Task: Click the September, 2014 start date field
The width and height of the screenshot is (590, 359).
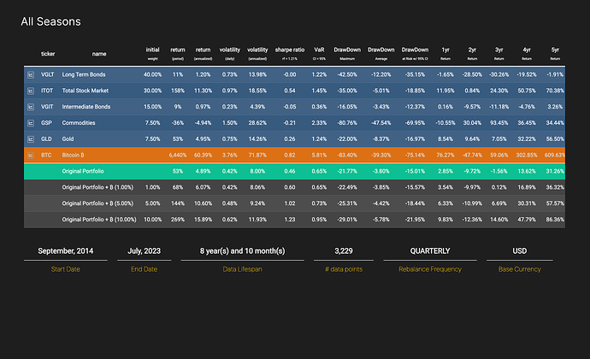Action: [66, 250]
